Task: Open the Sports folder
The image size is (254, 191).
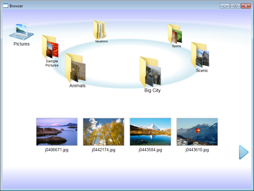Action: 175,34
